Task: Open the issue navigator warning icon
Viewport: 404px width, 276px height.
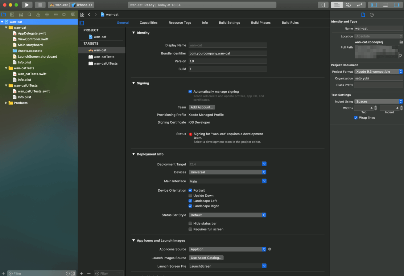Action: 38,14
